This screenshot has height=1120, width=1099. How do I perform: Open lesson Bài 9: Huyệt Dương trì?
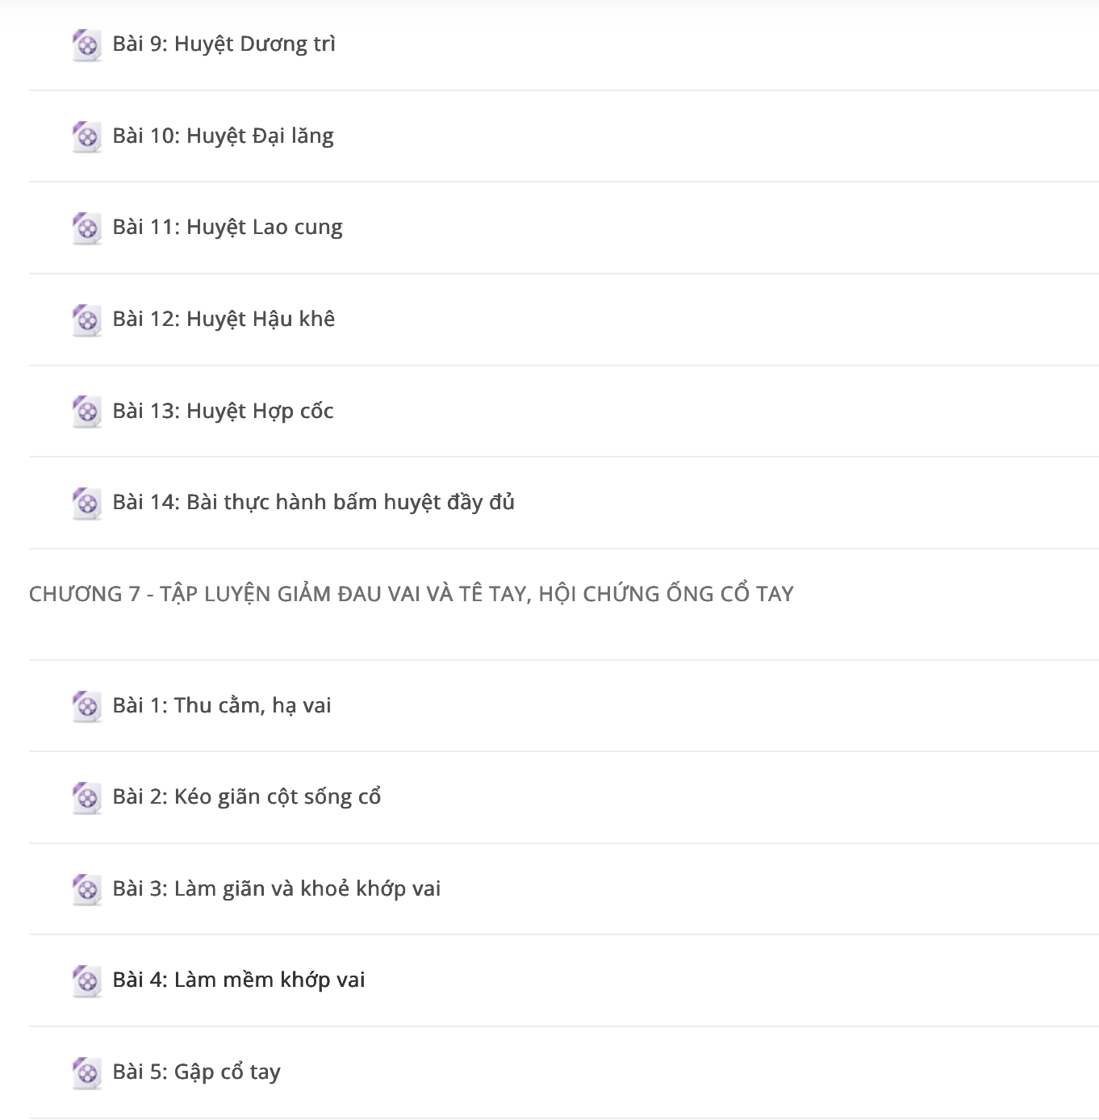tap(224, 44)
